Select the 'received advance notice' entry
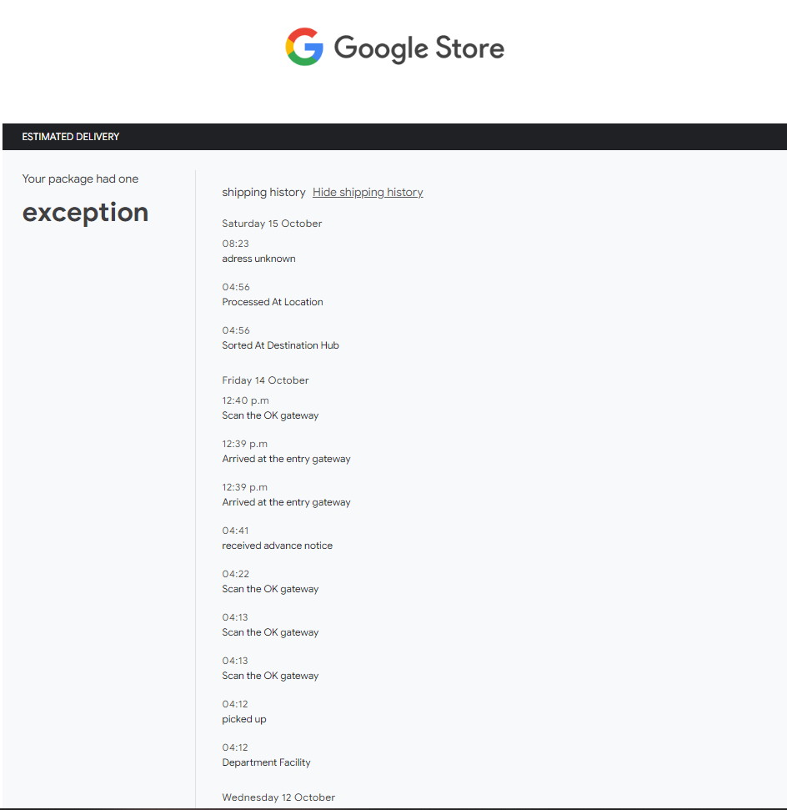 coord(277,546)
